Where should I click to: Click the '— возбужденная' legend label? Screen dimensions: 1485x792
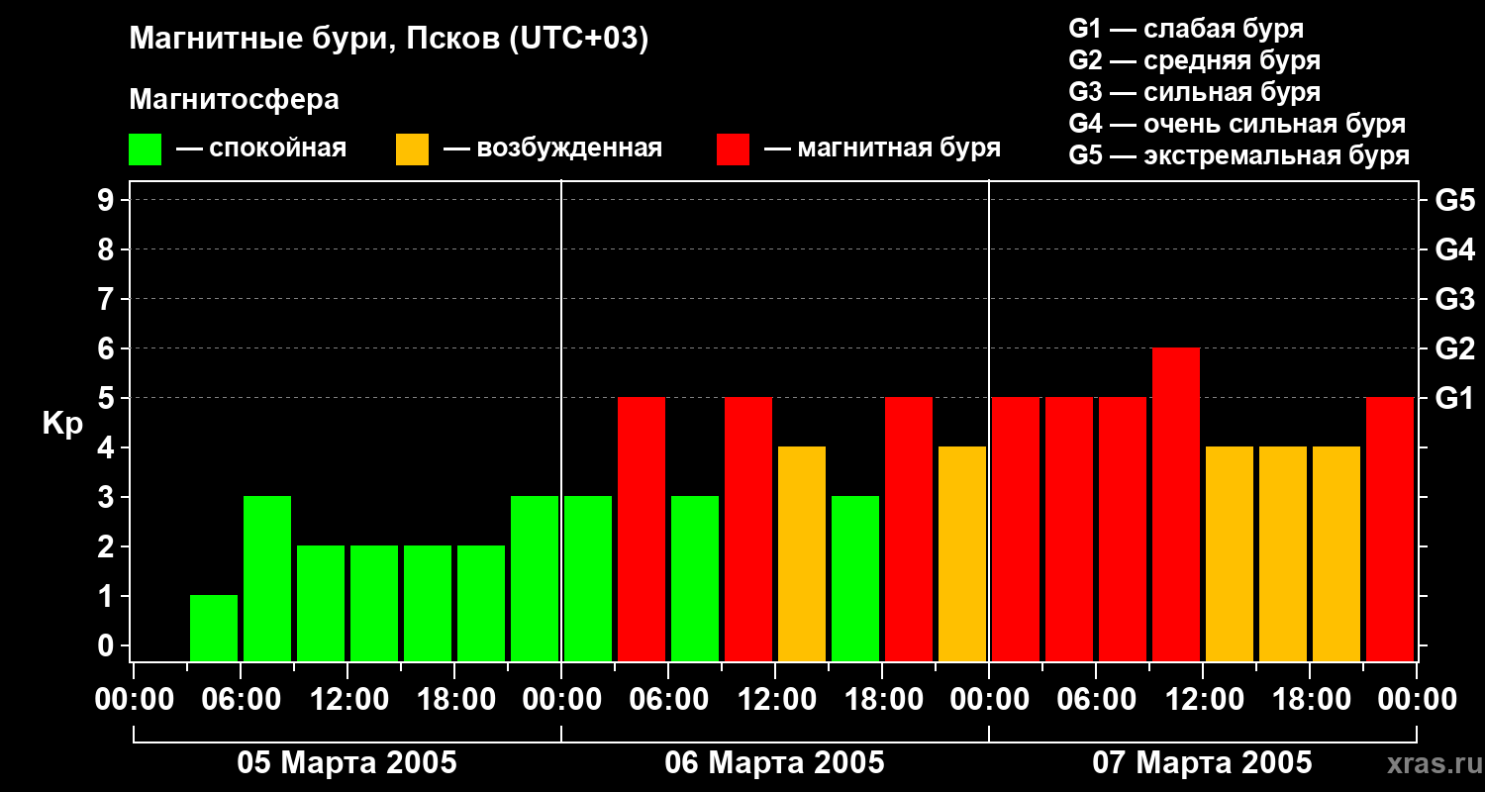(x=552, y=148)
